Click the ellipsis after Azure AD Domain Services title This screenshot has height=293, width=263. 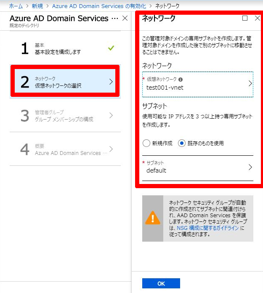pyautogui.click(x=115, y=19)
